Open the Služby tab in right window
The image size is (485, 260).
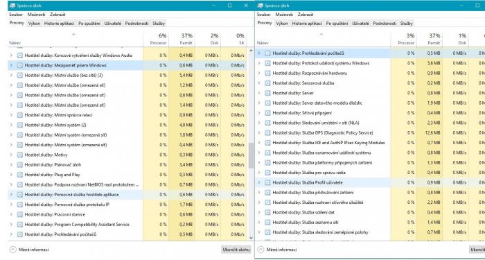click(x=406, y=23)
